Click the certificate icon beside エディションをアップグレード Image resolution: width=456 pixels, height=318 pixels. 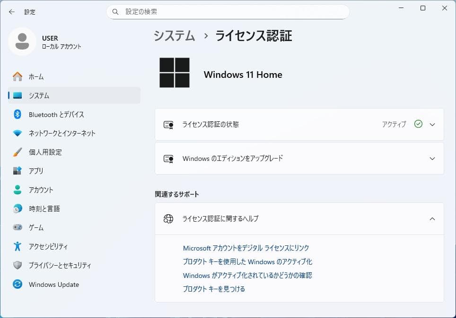[168, 159]
